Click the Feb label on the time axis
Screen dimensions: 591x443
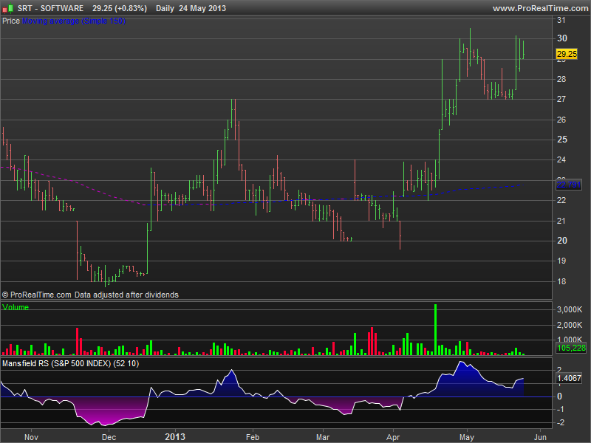[252, 436]
